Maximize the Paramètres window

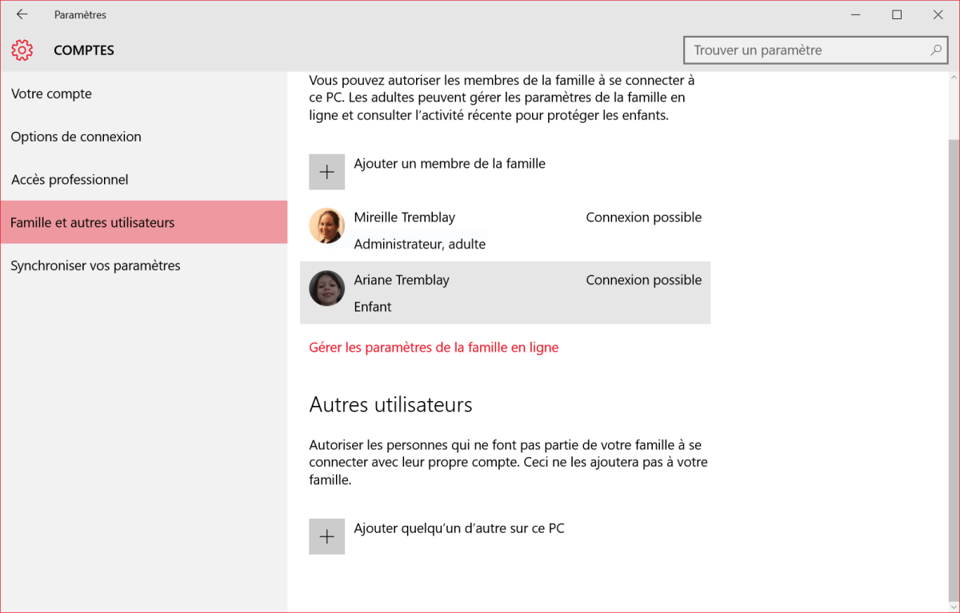click(897, 14)
